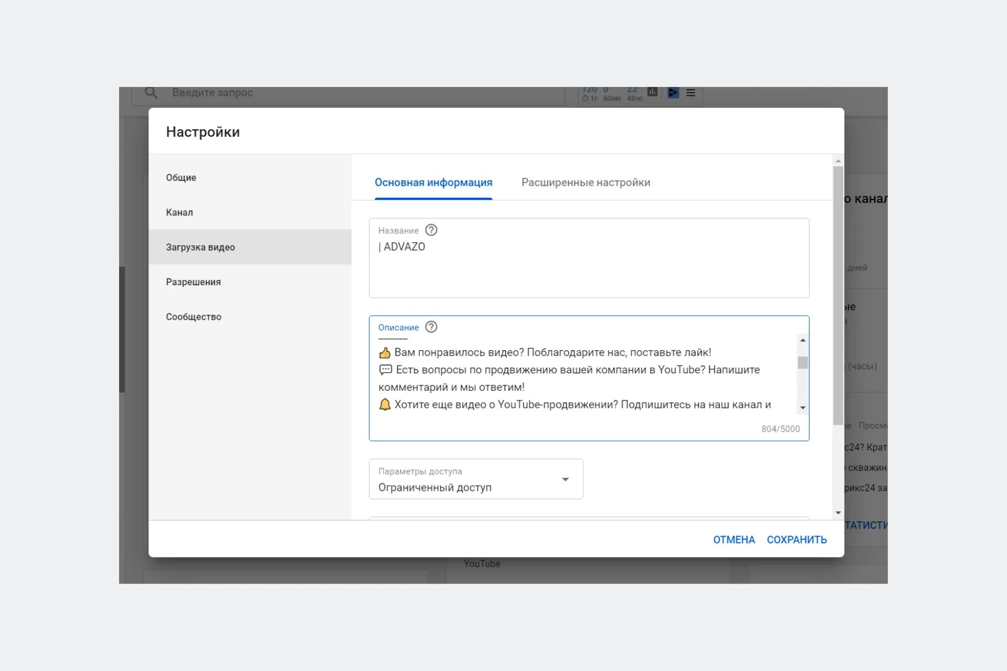This screenshot has height=671, width=1007.
Task: Click the search magnifier icon in the background
Action: (x=151, y=92)
